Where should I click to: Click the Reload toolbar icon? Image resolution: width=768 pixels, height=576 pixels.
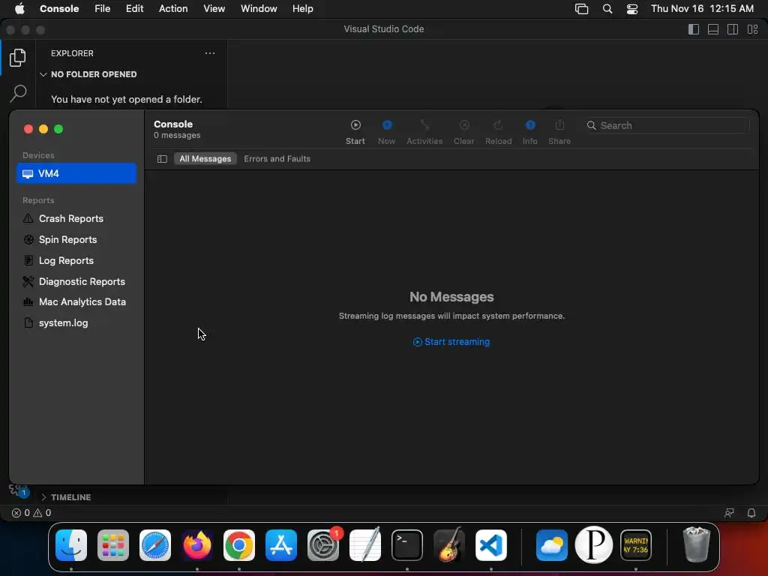pos(498,125)
